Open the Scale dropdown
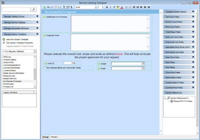 pos(143,68)
